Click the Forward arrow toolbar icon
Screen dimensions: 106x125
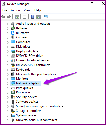click(x=9, y=17)
